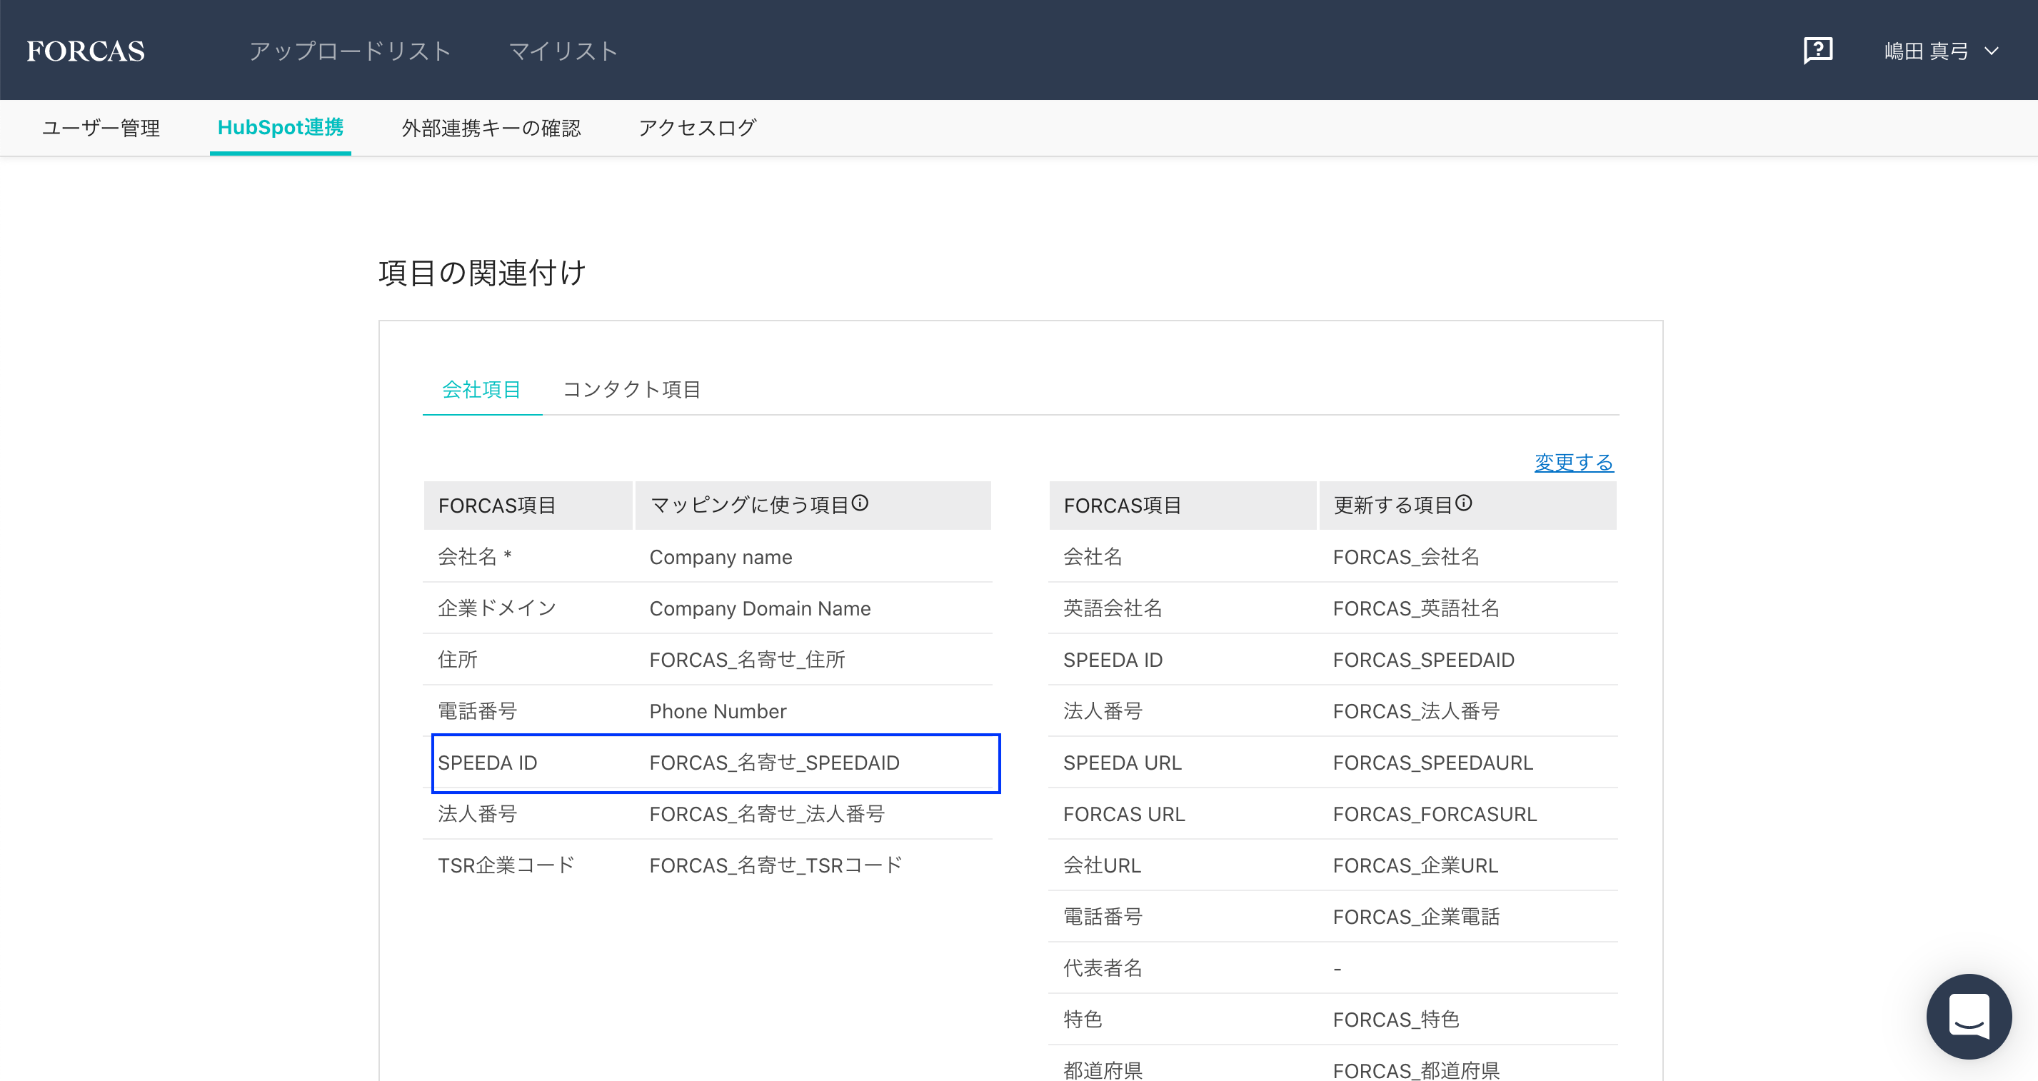
Task: Click the FORCAS_SPEEDAURL update field value
Action: 1432,763
